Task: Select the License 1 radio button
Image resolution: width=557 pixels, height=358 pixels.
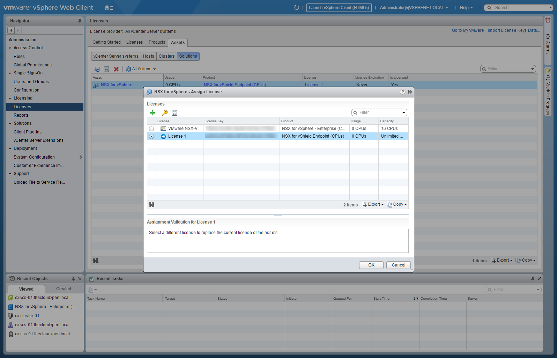Action: coord(151,137)
